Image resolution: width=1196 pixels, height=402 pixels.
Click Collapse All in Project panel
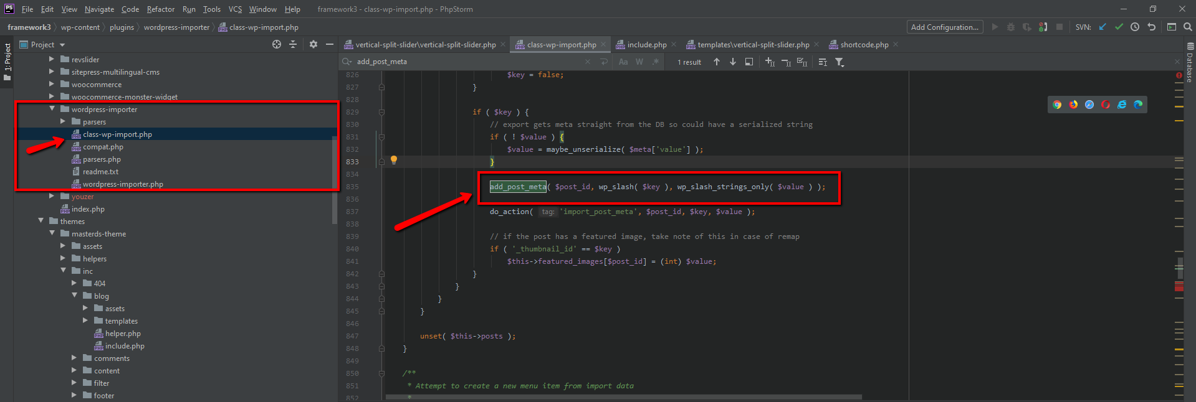point(293,44)
